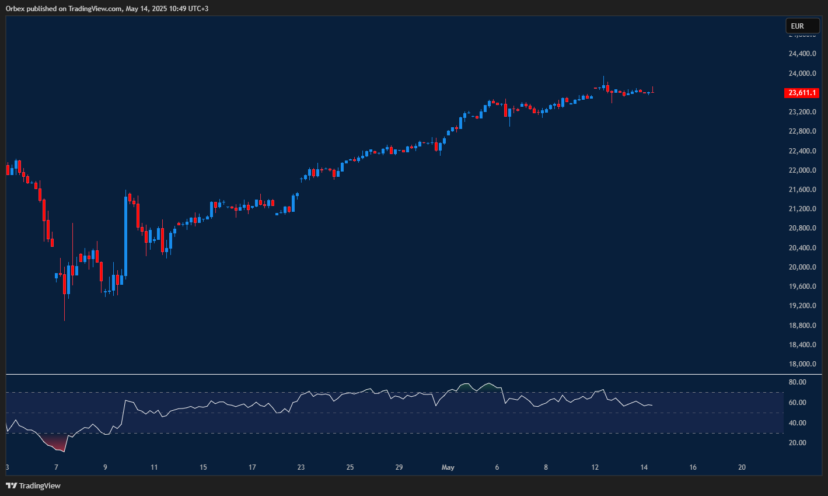
Task: Click the latest candle beside the 23,611.1 label
Action: coord(652,90)
